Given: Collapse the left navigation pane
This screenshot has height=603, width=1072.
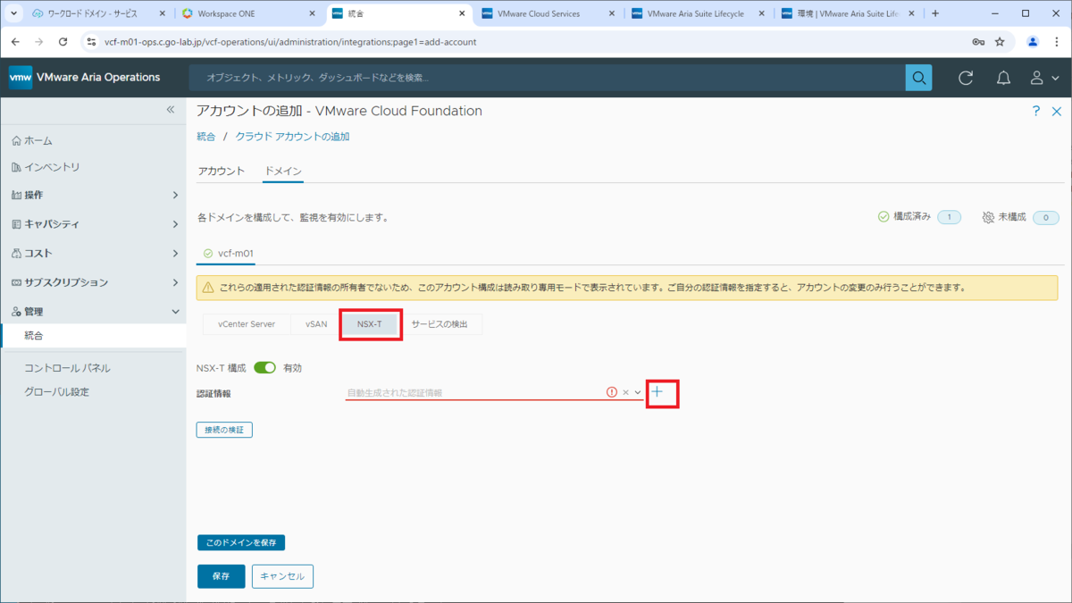Looking at the screenshot, I should [171, 109].
